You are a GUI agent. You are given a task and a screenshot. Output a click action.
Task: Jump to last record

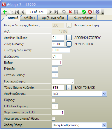point(56,12)
